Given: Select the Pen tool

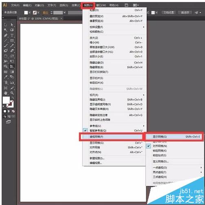Looking at the screenshot, I should (x=5, y=35).
